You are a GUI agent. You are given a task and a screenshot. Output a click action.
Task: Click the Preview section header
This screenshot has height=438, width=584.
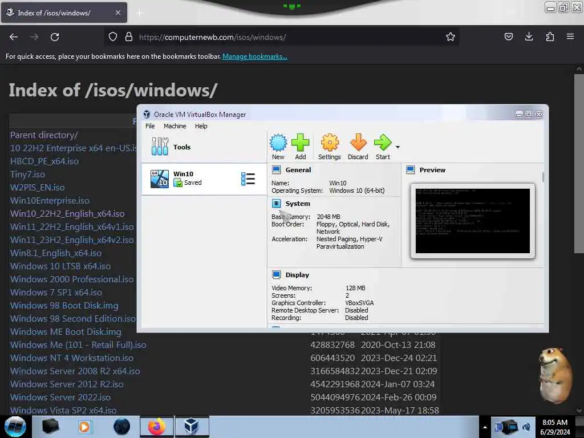[432, 170]
